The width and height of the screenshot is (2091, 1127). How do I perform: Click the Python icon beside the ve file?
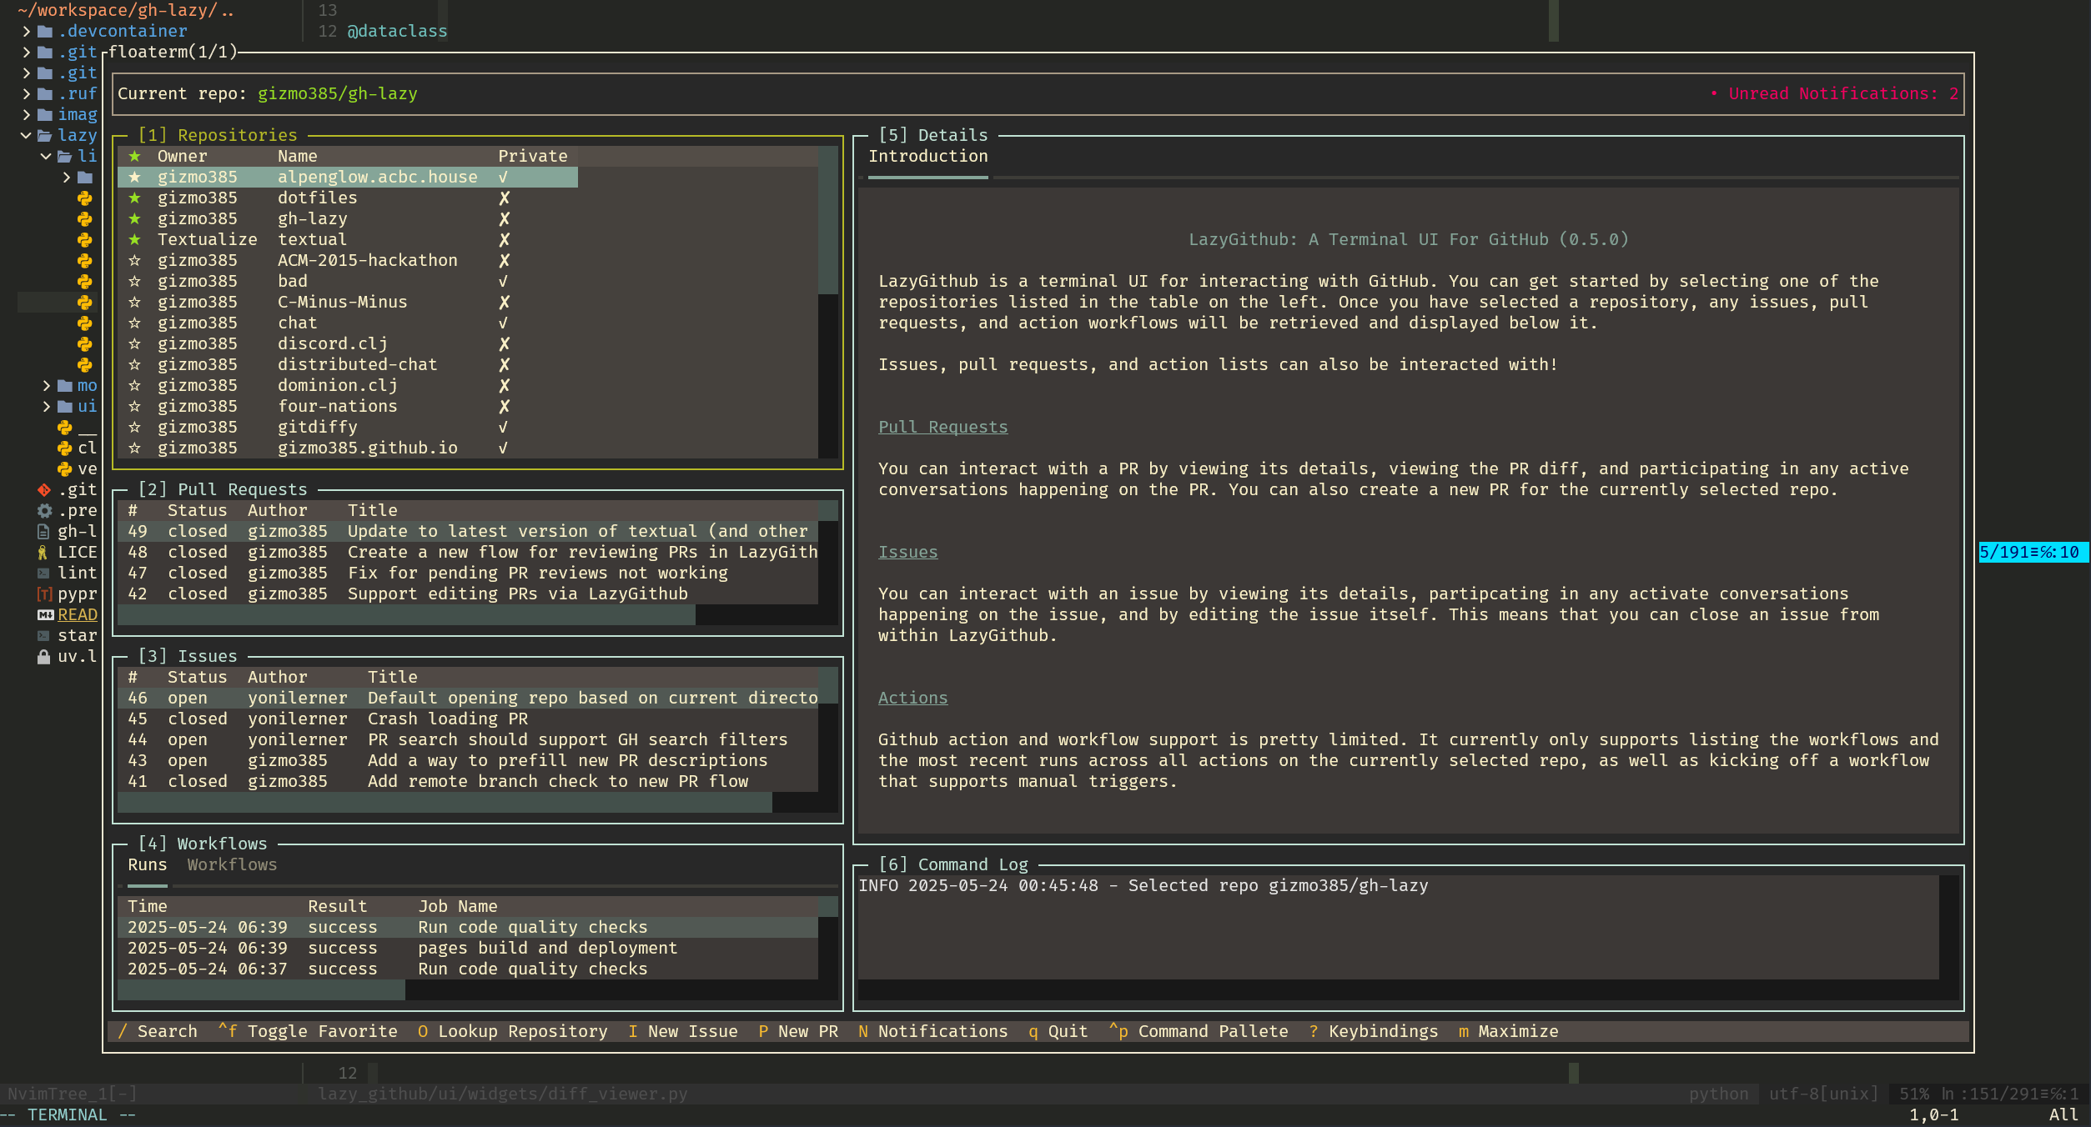click(65, 468)
